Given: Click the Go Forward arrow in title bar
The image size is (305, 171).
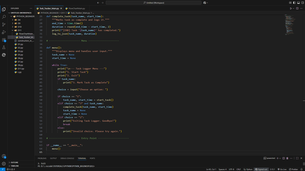Looking at the screenshot, I should pyautogui.click(x=102, y=3).
